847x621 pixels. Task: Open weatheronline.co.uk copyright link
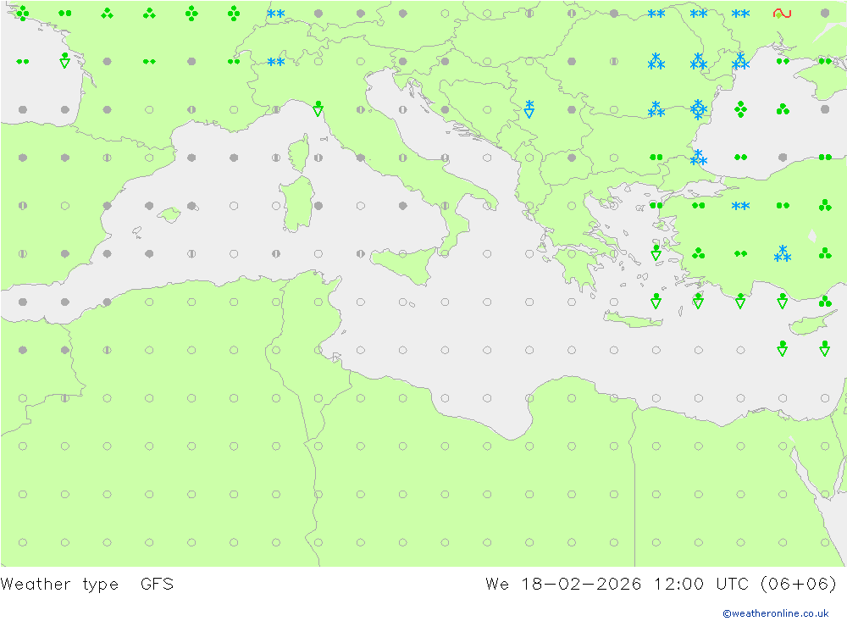(776, 613)
